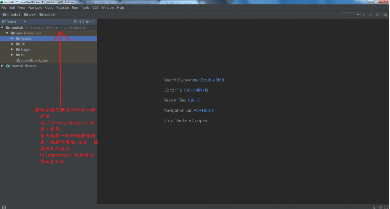
Task: Open the run configuration dropdown
Action: coord(351,15)
